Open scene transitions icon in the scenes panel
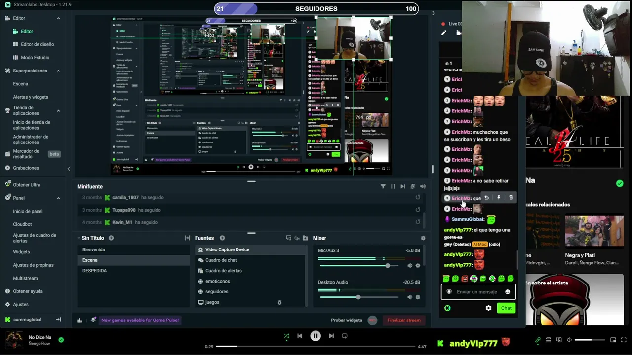This screenshot has width=632, height=355. click(x=187, y=238)
